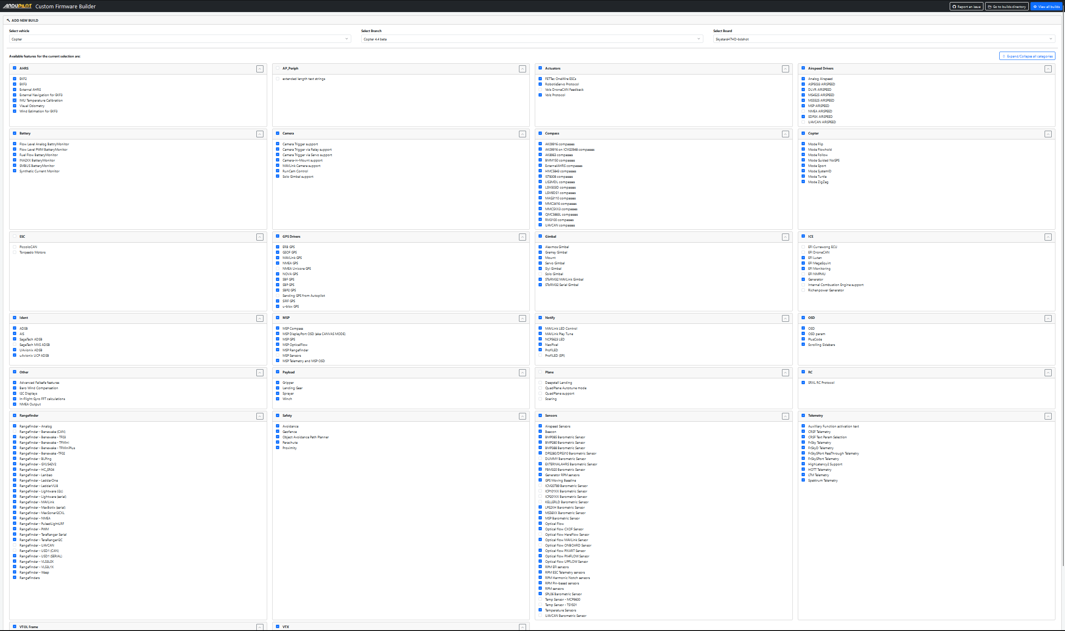
Task: Collapse the Payload category panel
Action: [x=522, y=373]
